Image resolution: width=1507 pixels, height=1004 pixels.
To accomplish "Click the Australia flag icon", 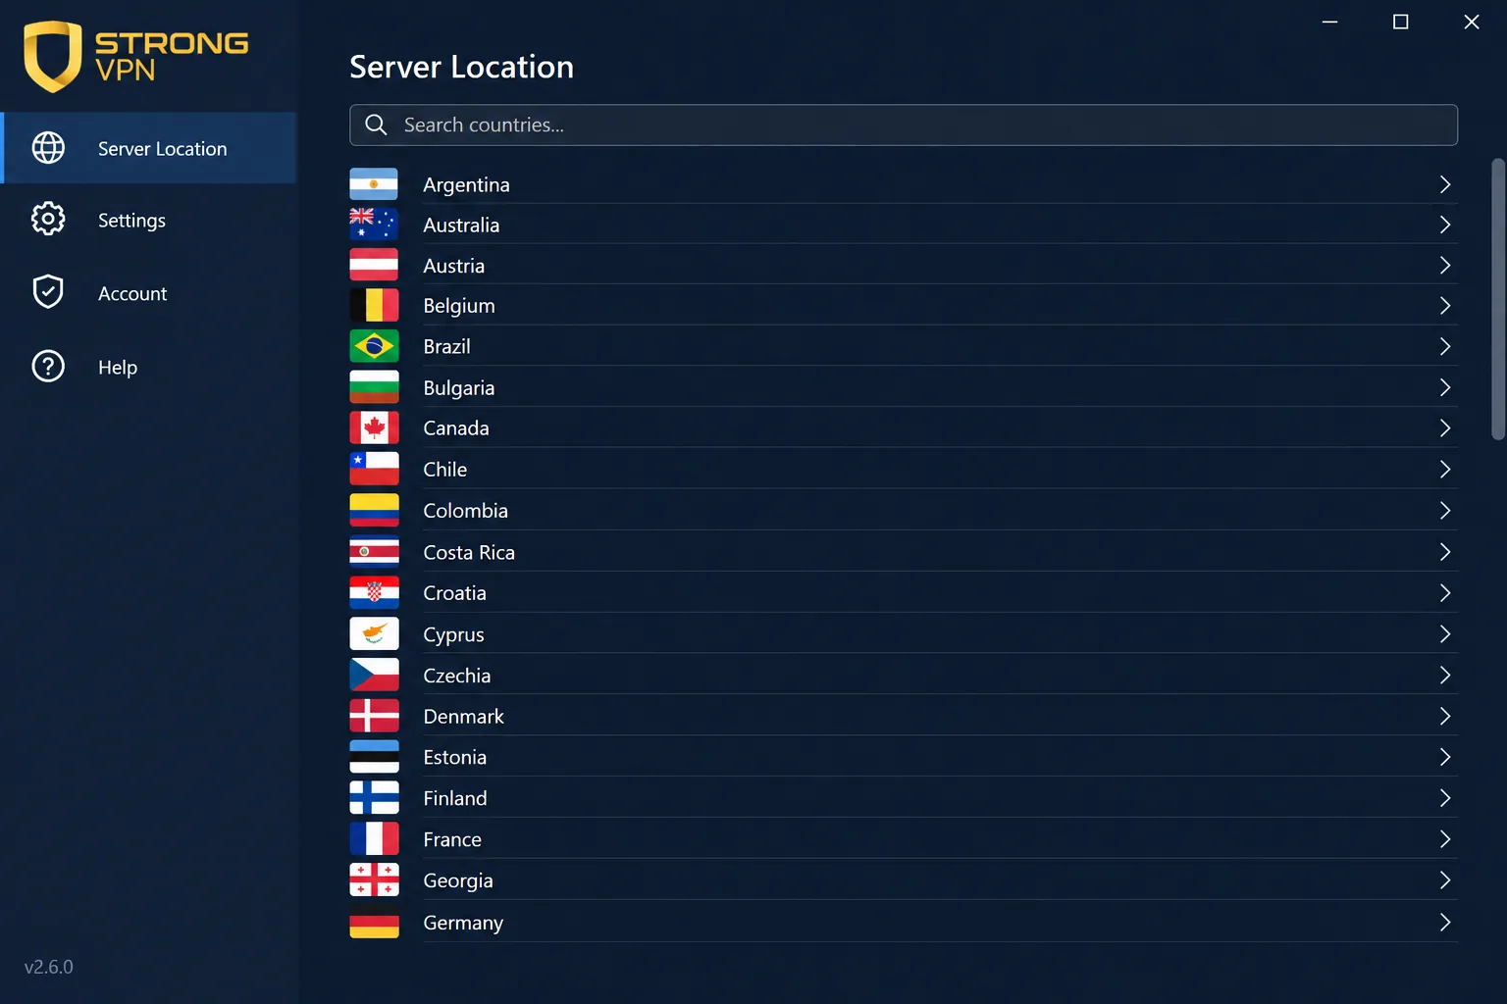I will point(374,225).
